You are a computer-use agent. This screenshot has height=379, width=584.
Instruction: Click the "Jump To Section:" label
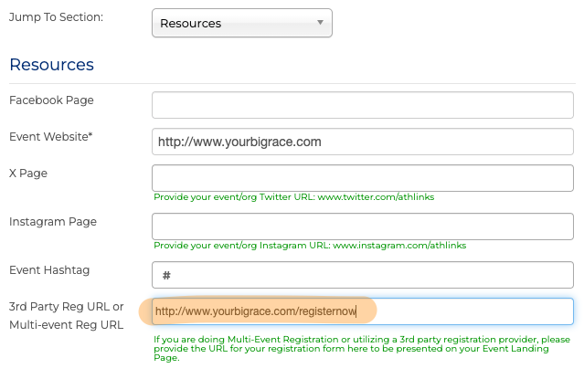click(x=57, y=18)
